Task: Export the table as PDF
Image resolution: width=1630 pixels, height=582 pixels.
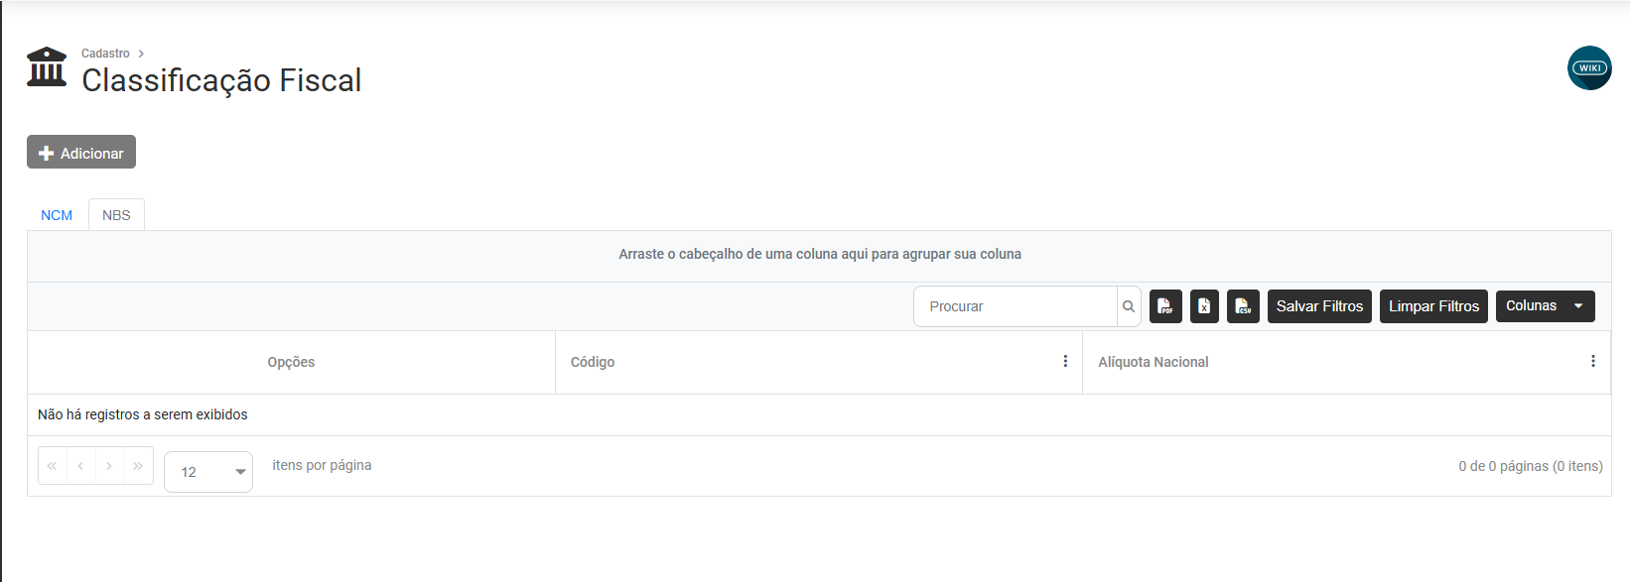Action: pyautogui.click(x=1165, y=306)
